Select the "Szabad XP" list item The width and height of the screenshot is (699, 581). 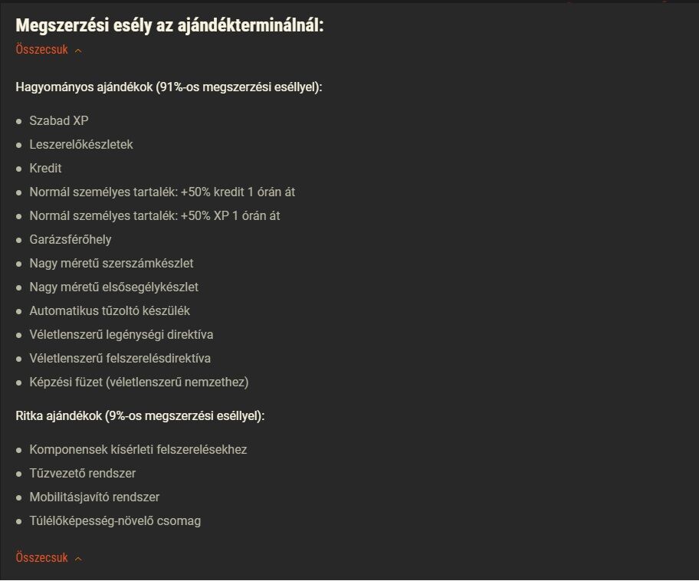(x=59, y=120)
